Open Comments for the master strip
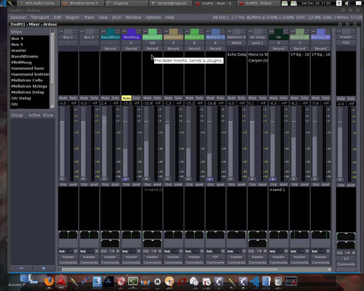Screen dimensions: 364x291 [346, 264]
